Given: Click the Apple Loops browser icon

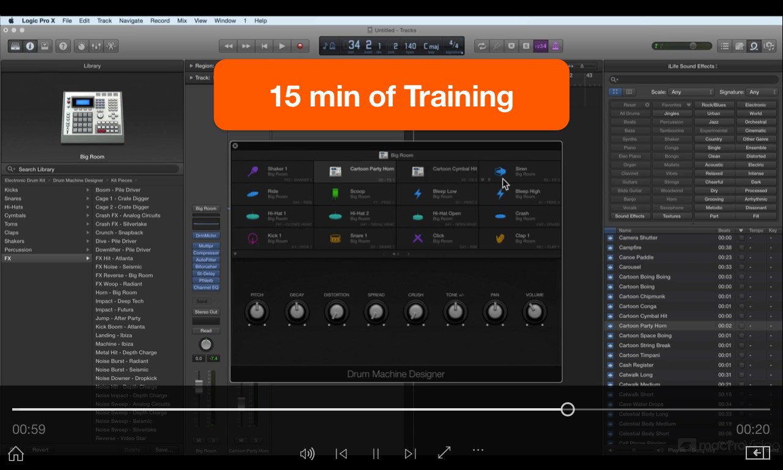Looking at the screenshot, I should point(754,46).
